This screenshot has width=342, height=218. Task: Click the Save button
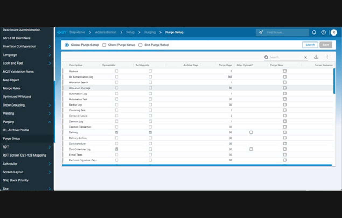pyautogui.click(x=326, y=45)
